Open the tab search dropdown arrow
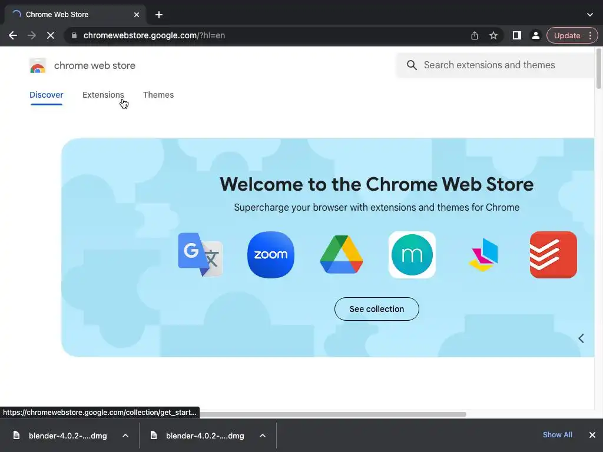Viewport: 603px width, 452px height. (x=590, y=15)
